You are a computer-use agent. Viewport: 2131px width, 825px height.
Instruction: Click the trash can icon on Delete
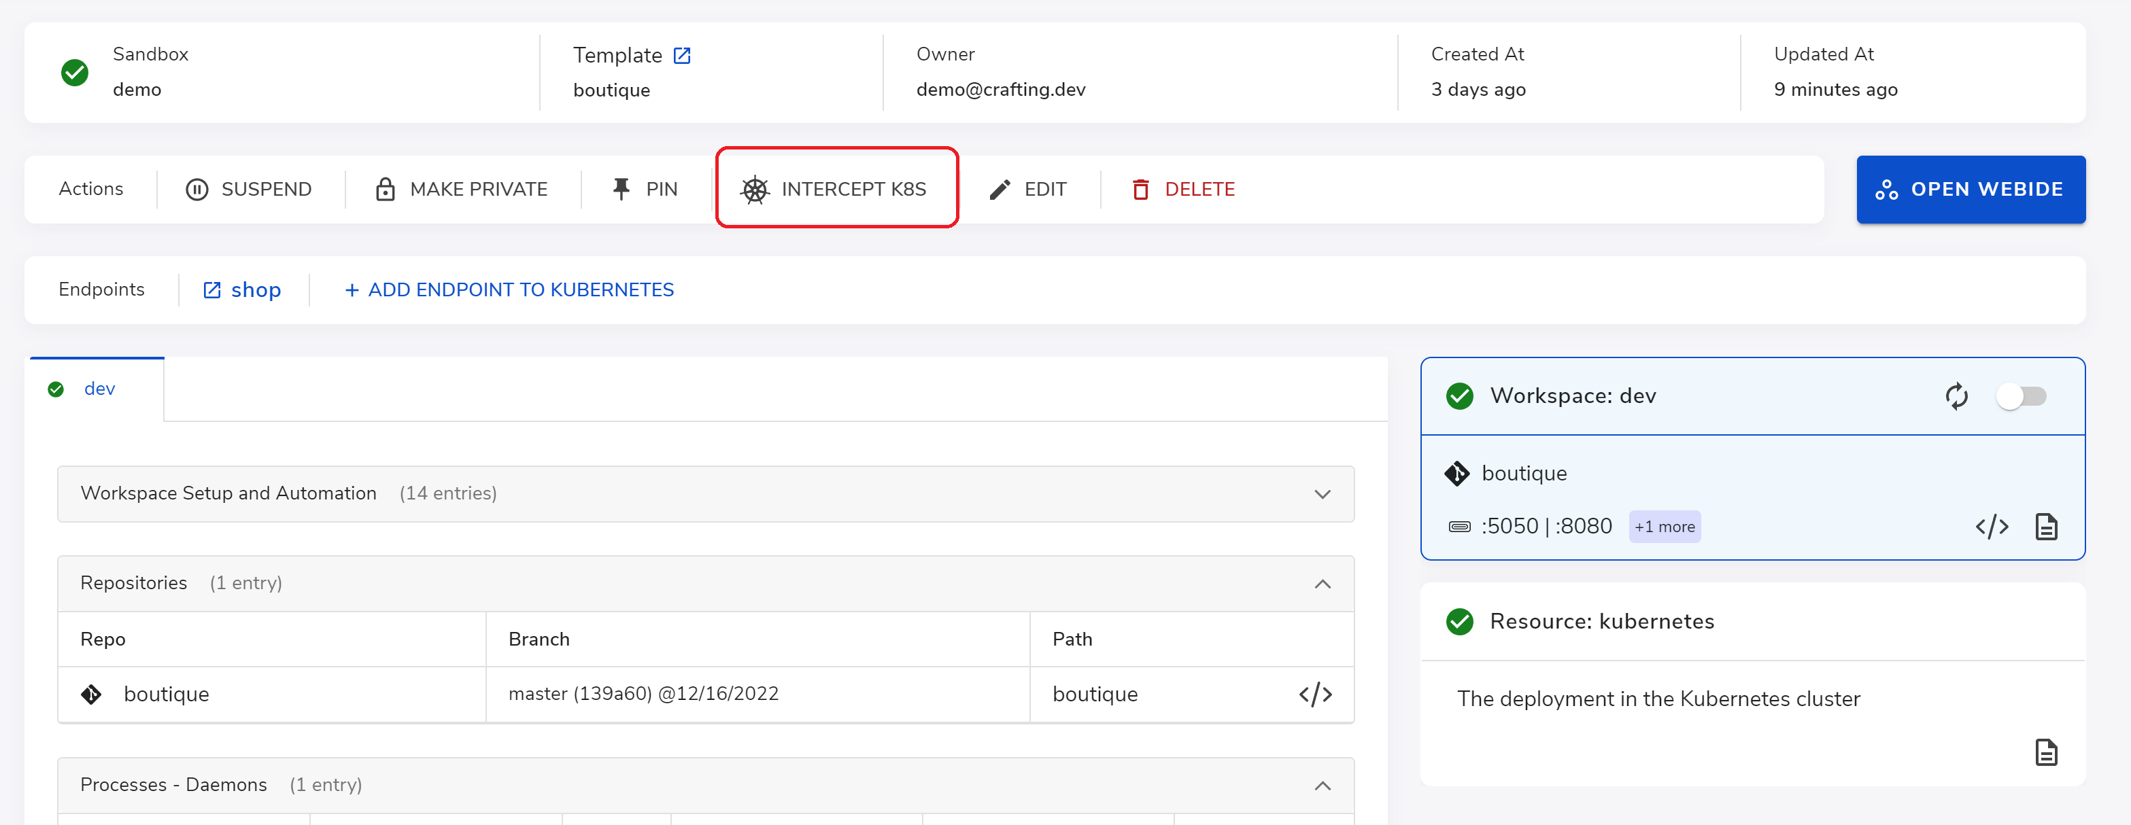[x=1140, y=190]
